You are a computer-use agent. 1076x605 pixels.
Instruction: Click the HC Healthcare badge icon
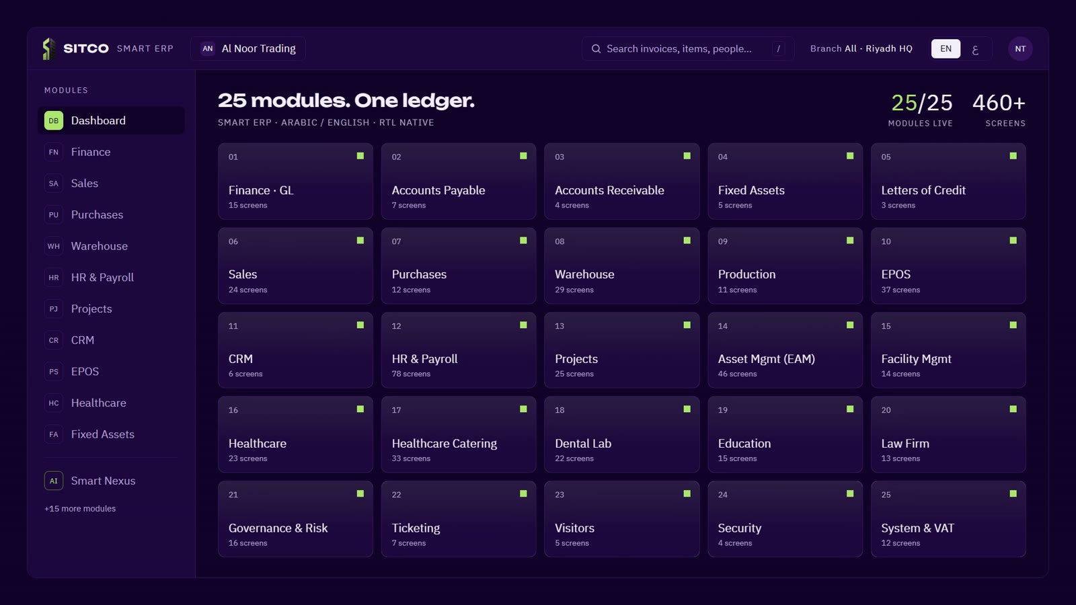click(x=54, y=403)
